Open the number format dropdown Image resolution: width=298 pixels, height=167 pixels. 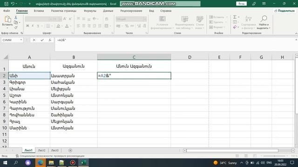coord(145,19)
